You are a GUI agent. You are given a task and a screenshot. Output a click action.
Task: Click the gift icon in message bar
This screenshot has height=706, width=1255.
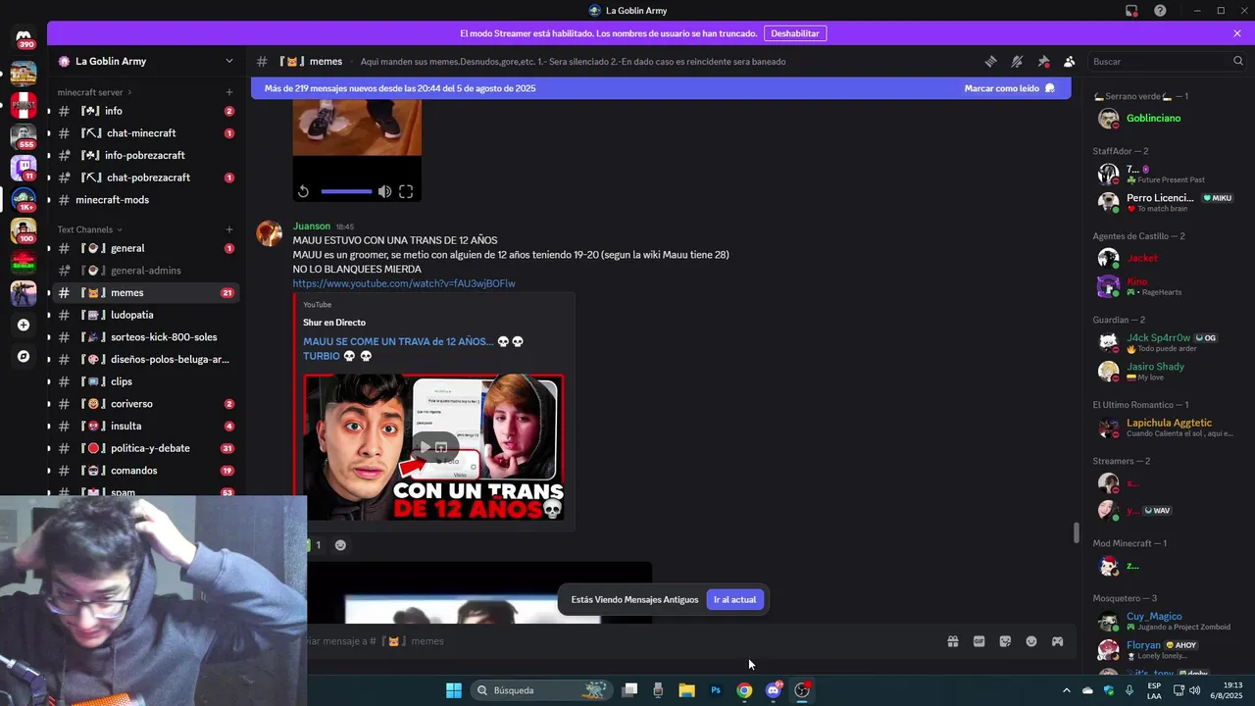(x=952, y=641)
